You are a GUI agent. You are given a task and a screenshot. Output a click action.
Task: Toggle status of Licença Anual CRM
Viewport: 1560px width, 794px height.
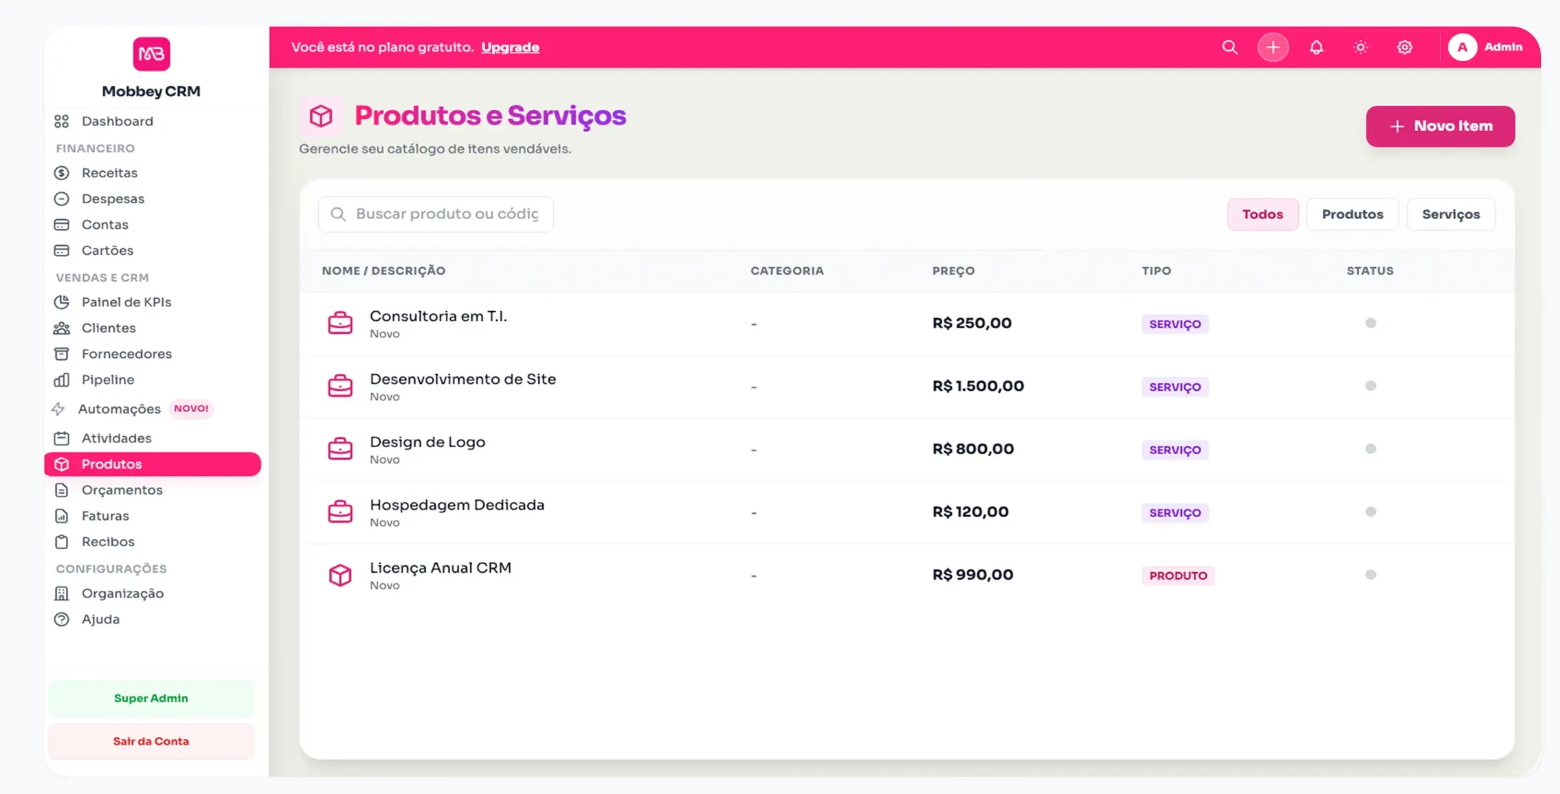pyautogui.click(x=1371, y=574)
